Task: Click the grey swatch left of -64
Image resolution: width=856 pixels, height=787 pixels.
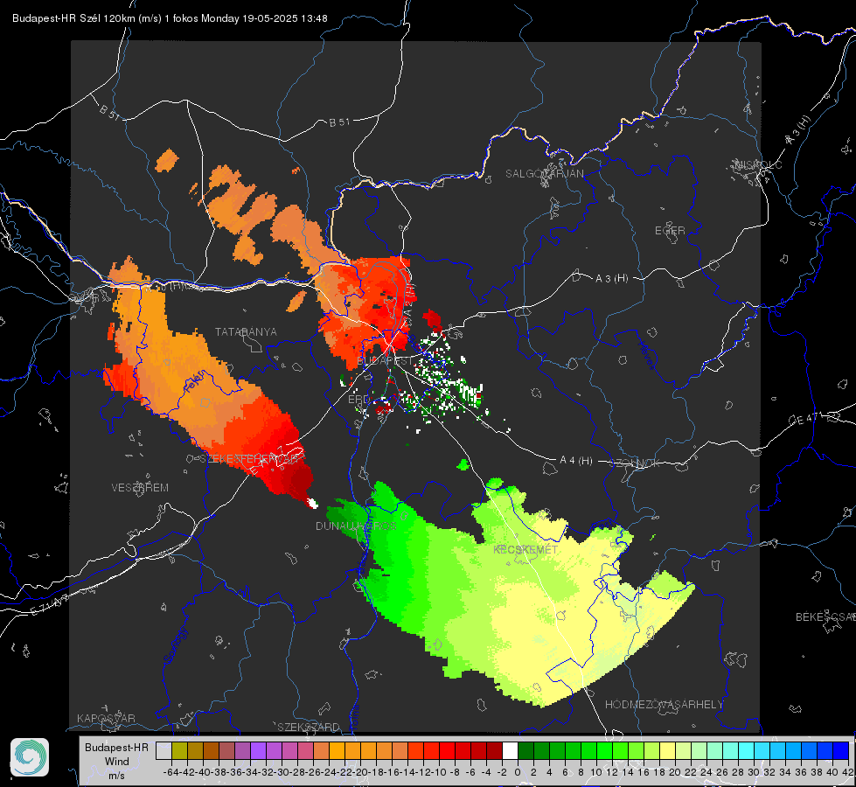Action: tap(164, 751)
